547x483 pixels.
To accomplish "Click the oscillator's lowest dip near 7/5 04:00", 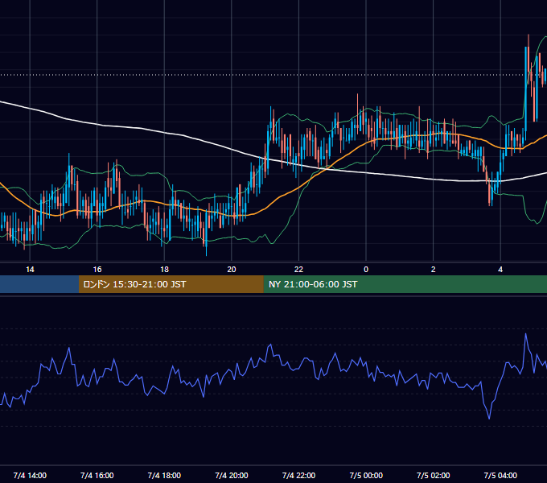I will 489,418.
